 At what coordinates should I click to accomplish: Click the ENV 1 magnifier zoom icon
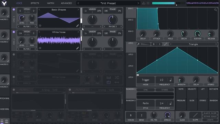point(216,10)
